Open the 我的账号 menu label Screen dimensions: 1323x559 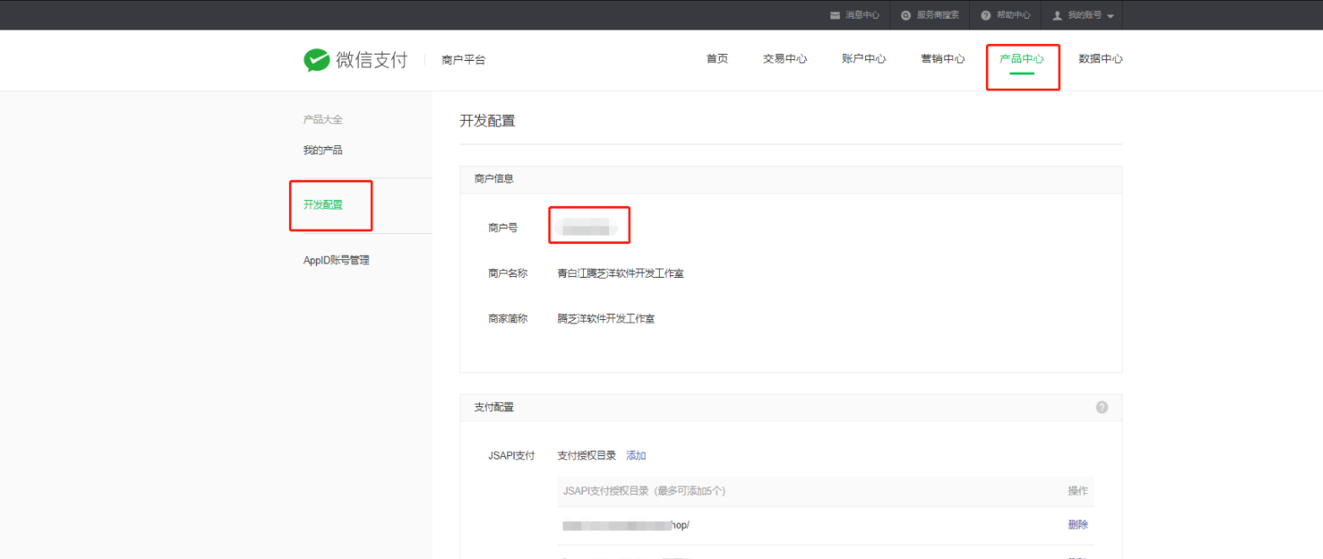[1084, 15]
